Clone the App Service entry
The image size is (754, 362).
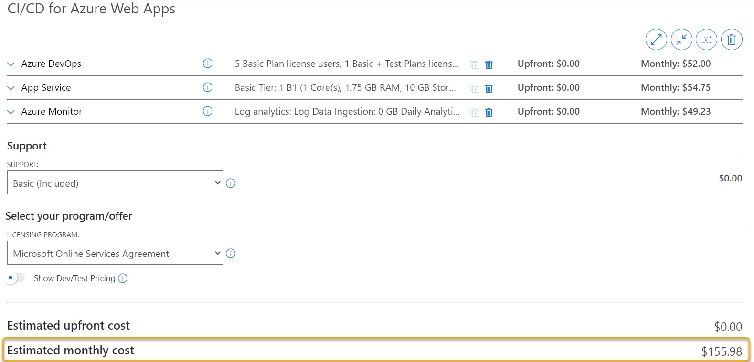475,88
